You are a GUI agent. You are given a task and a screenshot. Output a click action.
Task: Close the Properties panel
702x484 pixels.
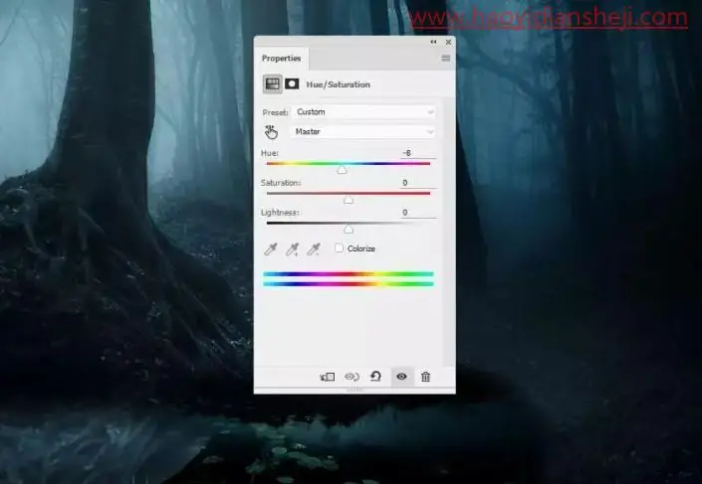click(448, 42)
